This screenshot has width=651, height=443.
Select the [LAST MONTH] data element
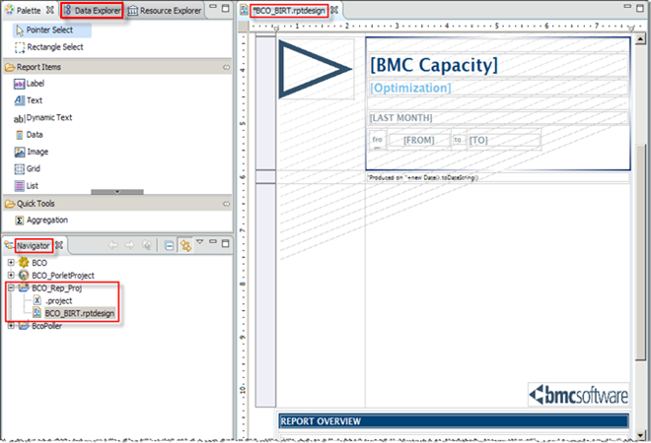pyautogui.click(x=498, y=118)
